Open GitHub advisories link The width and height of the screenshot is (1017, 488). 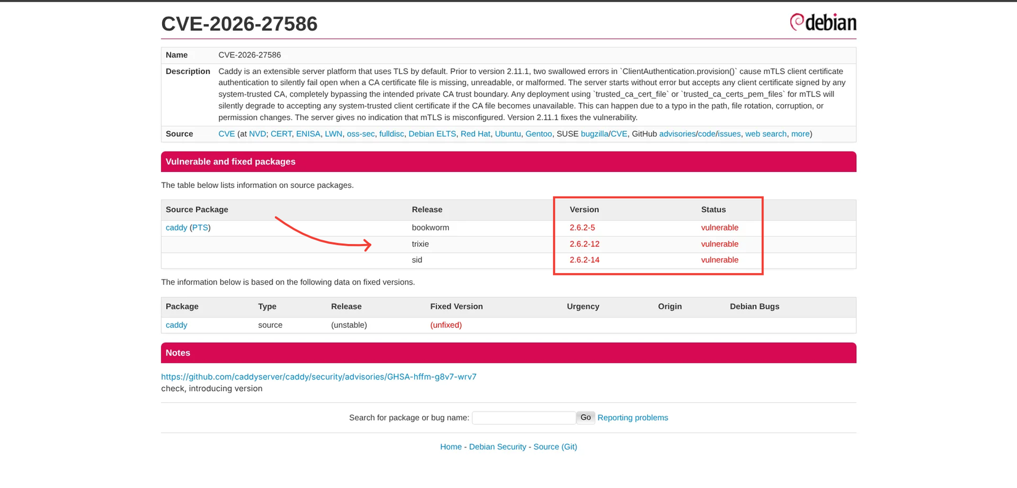coord(677,134)
